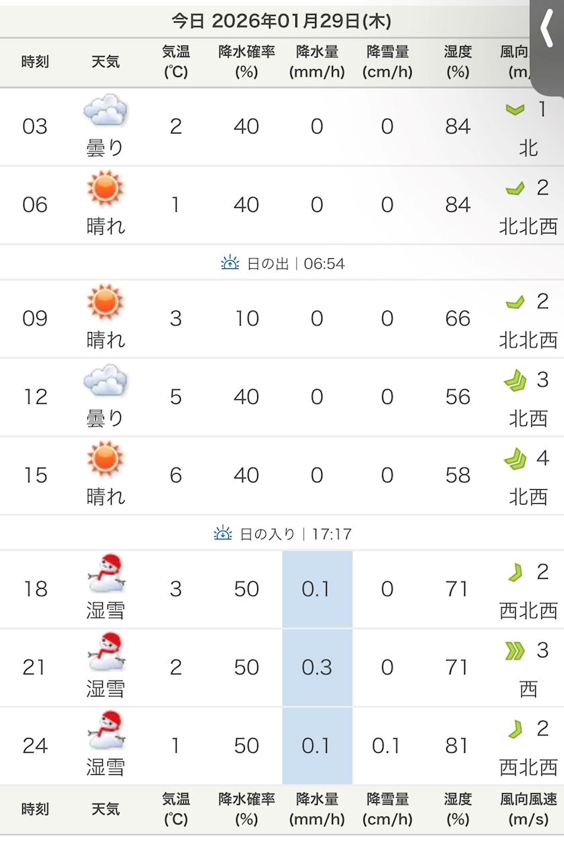
Task: Click the snowman icon in the 24 row
Action: 106,730
